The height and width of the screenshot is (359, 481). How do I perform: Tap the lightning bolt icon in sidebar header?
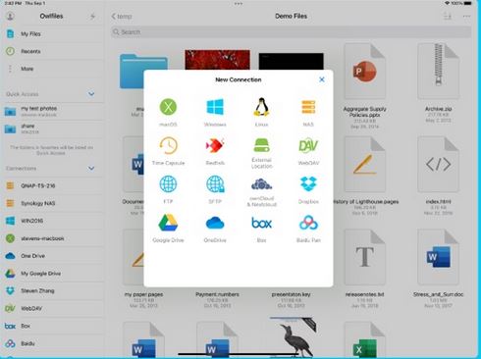tap(92, 16)
